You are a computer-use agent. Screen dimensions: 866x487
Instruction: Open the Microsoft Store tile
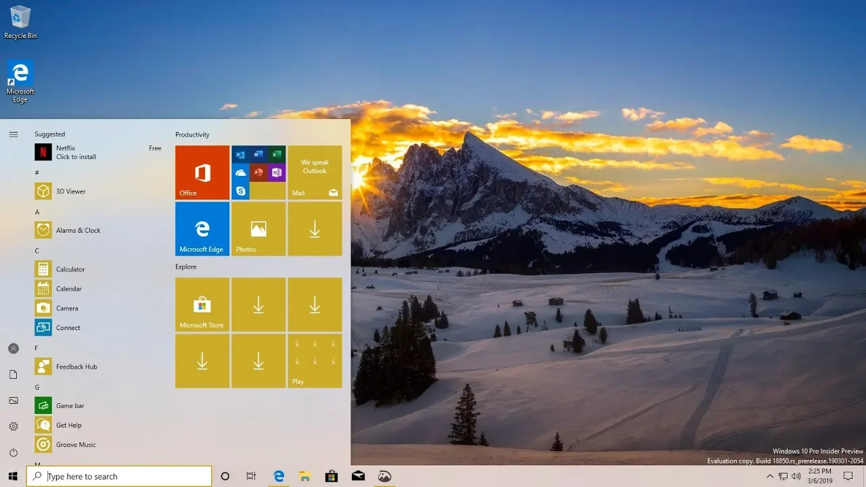point(202,304)
